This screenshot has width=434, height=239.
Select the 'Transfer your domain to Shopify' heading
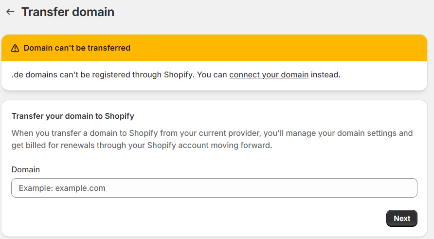click(72, 116)
